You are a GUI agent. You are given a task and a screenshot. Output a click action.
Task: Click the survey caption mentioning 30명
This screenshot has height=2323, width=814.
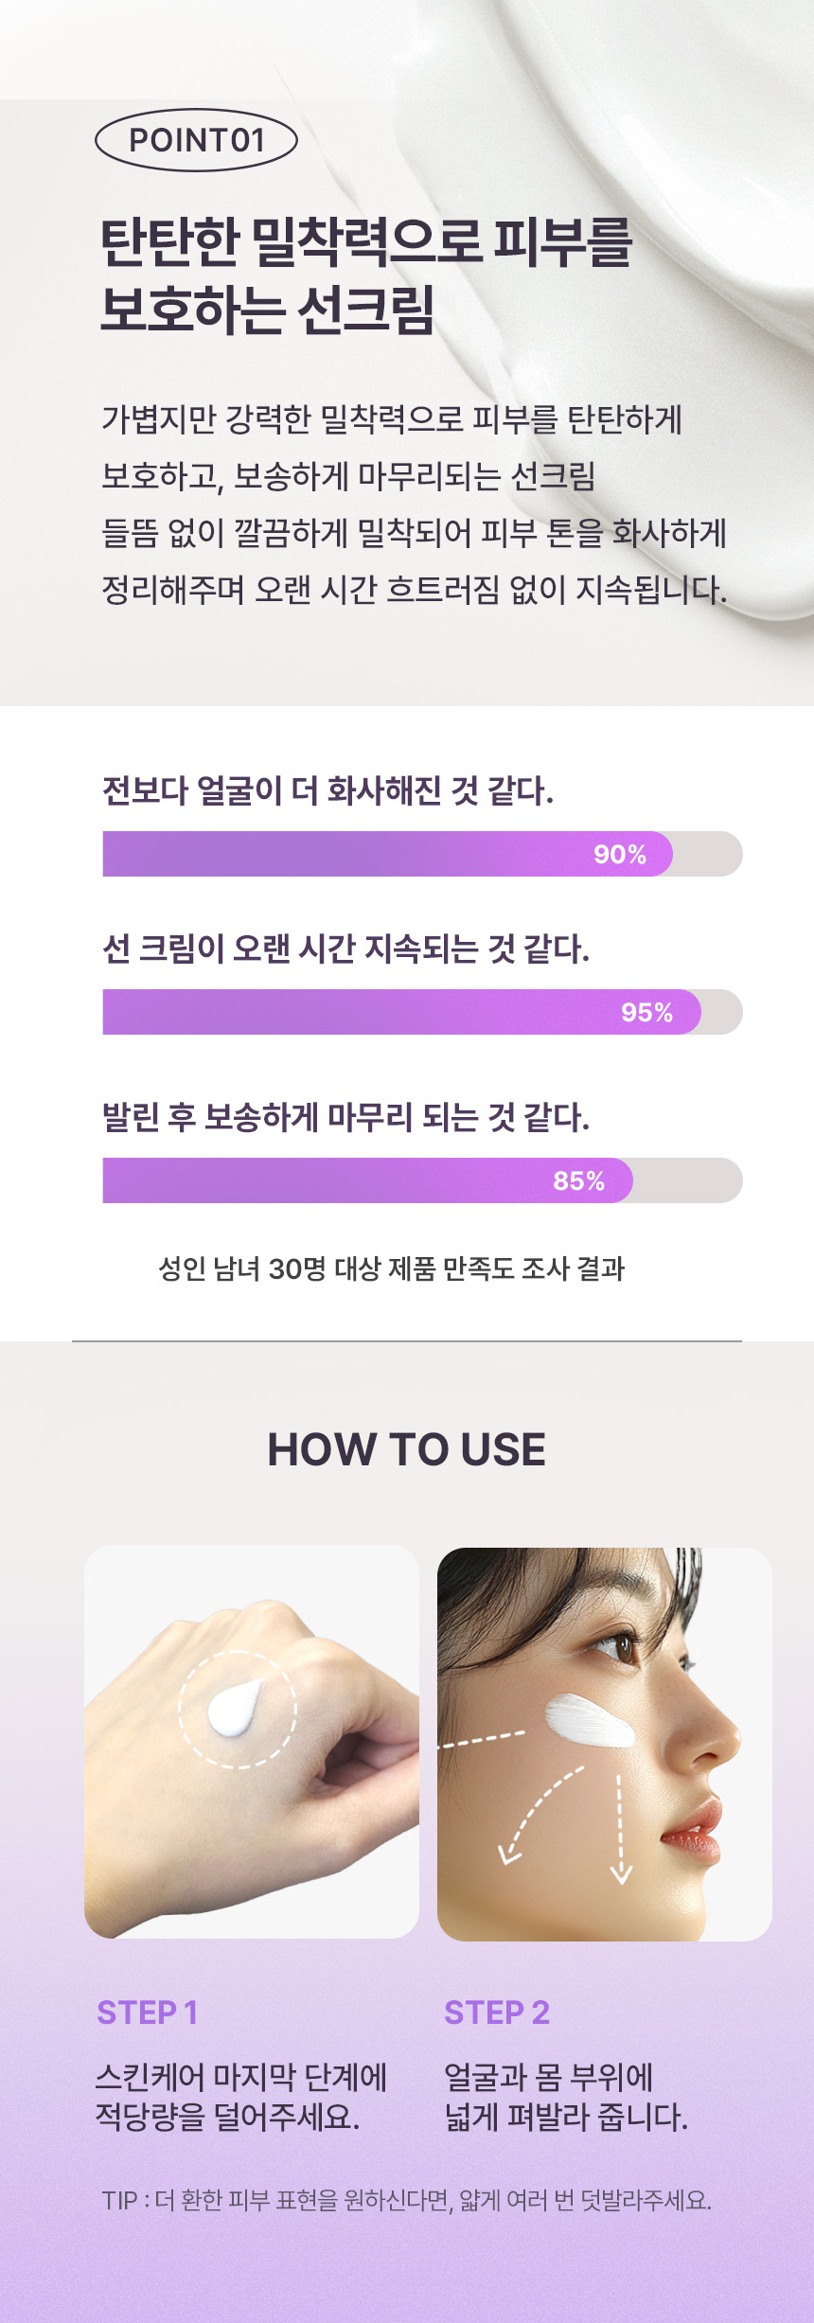pos(391,1268)
